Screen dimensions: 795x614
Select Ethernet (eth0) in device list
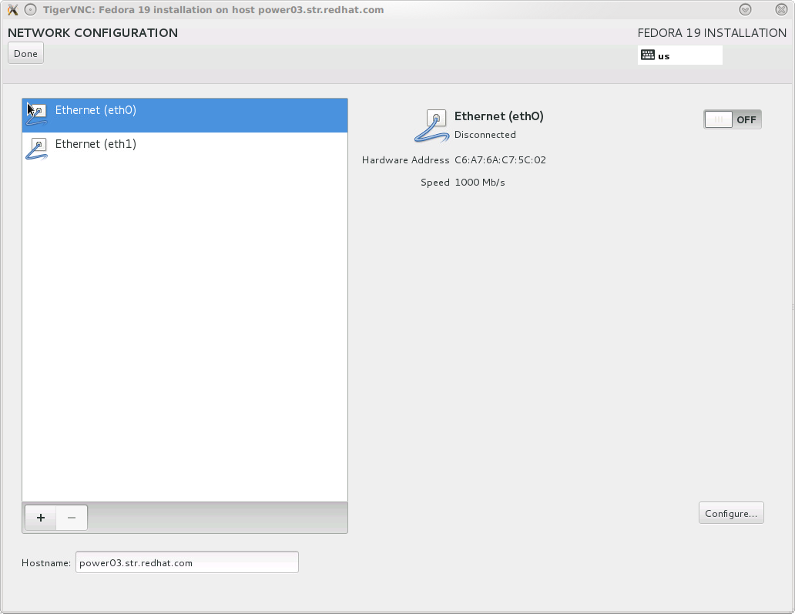(185, 116)
